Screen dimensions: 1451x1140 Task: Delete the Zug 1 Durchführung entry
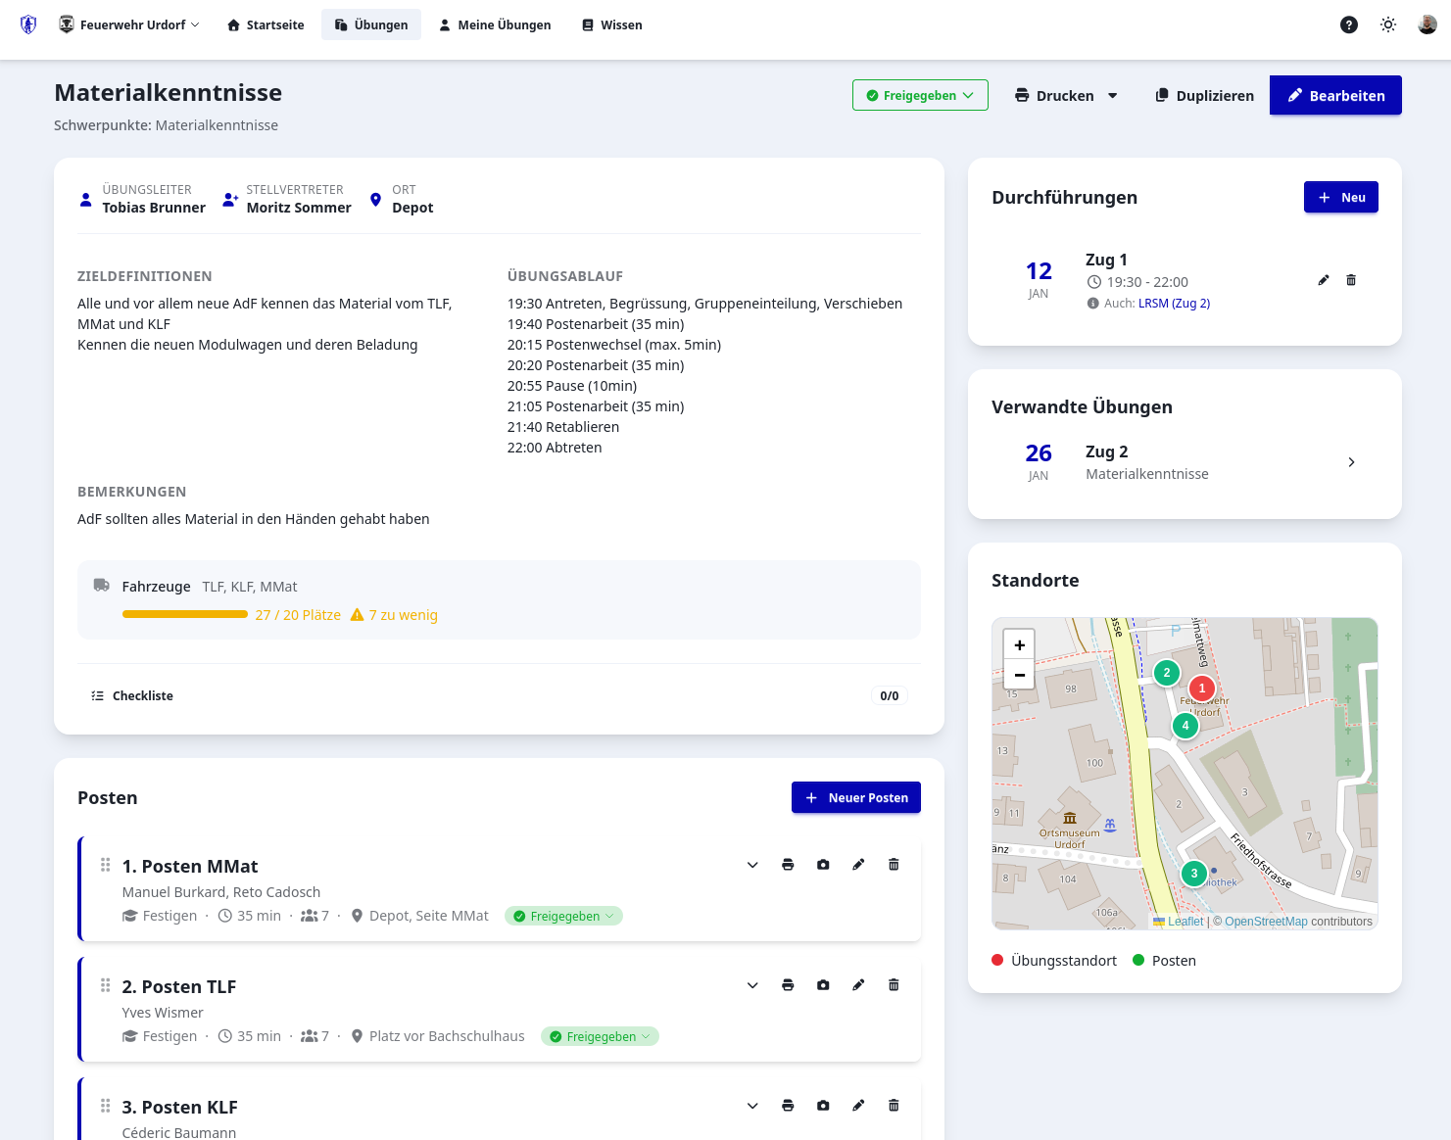click(1351, 280)
